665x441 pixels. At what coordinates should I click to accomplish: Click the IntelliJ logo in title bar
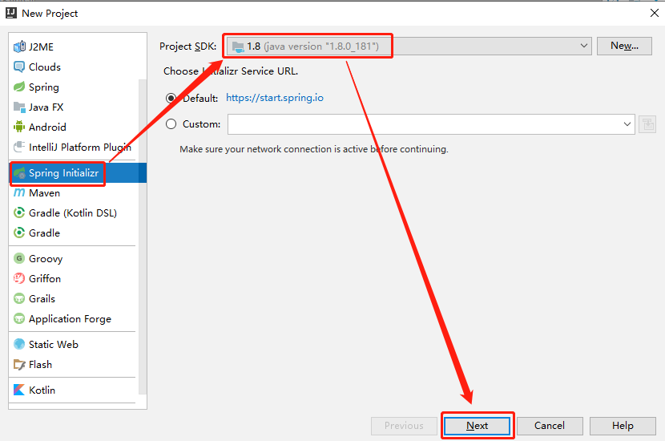pyautogui.click(x=11, y=13)
